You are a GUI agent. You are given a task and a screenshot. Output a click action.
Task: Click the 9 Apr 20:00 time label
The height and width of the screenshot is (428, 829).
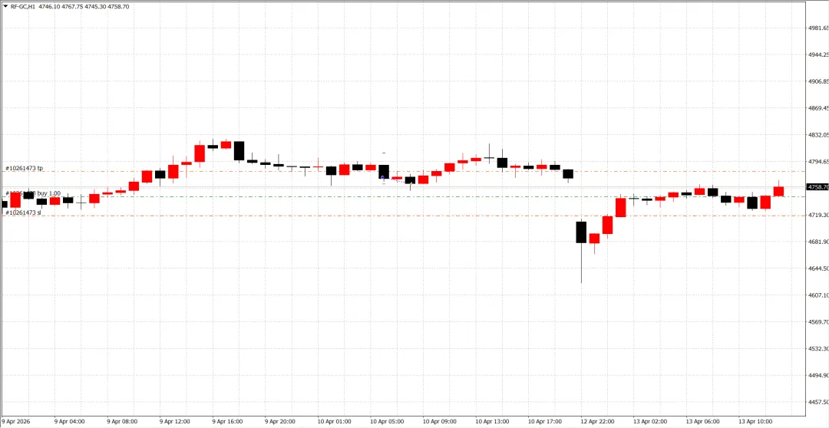tap(279, 422)
